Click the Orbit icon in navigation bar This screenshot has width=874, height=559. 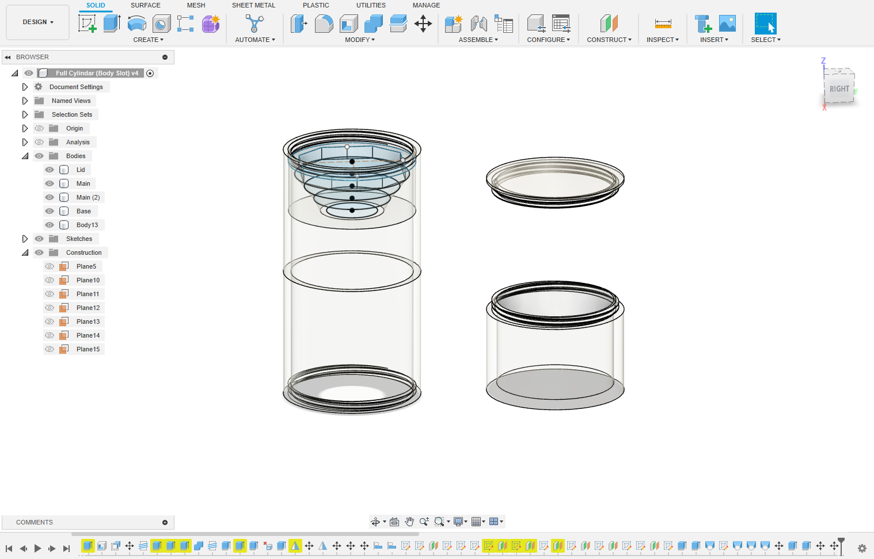pyautogui.click(x=375, y=522)
